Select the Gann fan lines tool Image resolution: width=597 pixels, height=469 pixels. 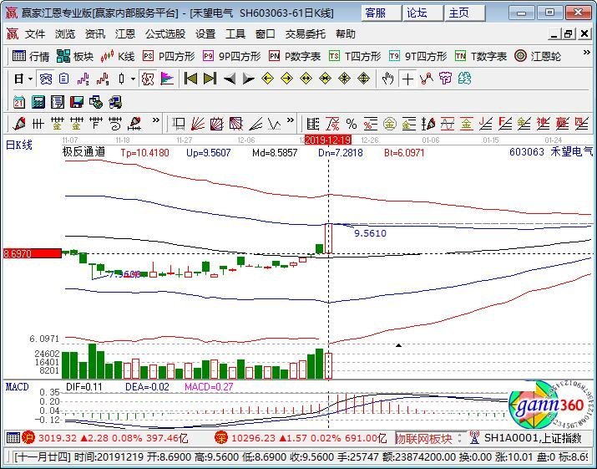tap(197, 124)
